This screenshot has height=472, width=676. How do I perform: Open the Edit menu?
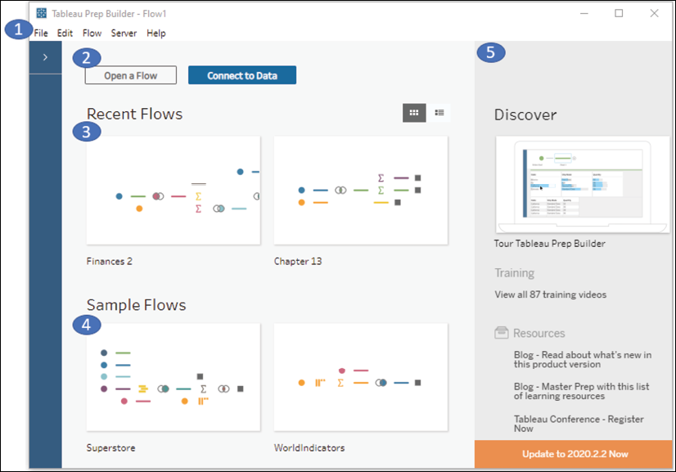click(65, 34)
